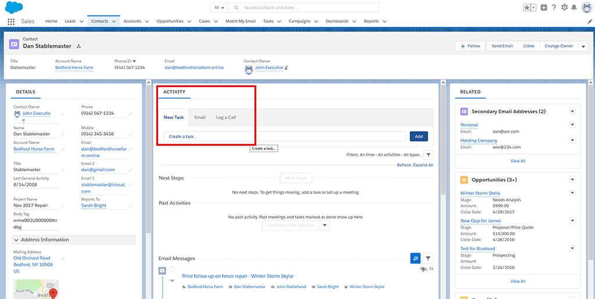
Task: Click the Create a task input field
Action: tap(284, 136)
